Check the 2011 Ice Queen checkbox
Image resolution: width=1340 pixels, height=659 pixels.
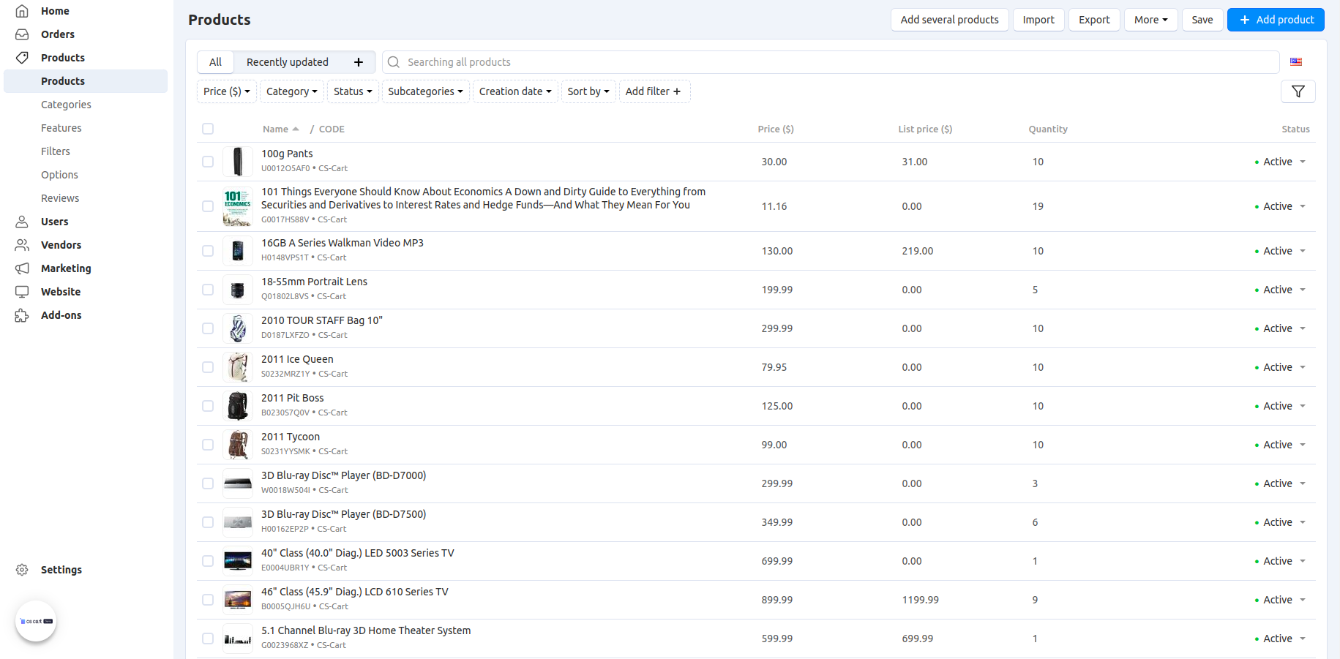(208, 367)
